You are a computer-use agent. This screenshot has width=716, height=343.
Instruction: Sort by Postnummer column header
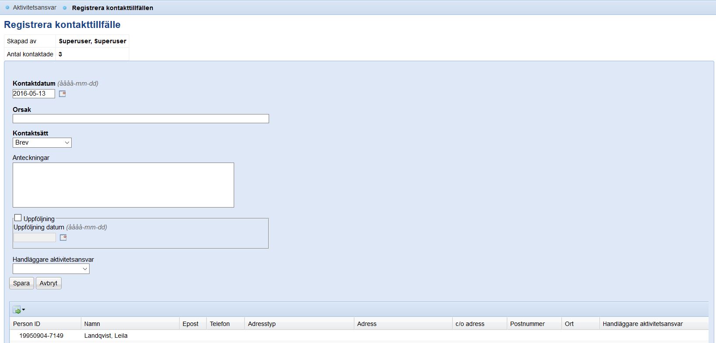(x=534, y=324)
